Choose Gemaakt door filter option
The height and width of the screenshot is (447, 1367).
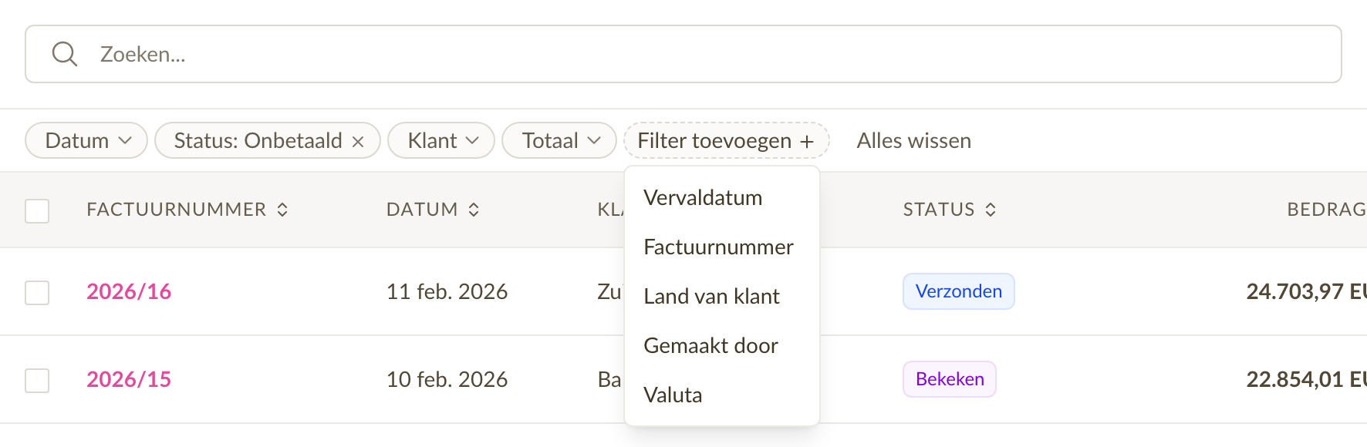coord(722,345)
